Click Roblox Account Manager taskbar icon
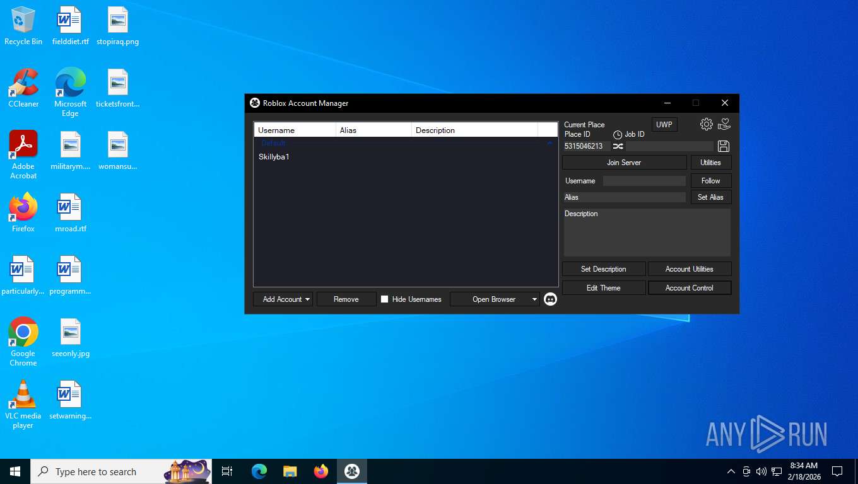The image size is (858, 484). [352, 471]
